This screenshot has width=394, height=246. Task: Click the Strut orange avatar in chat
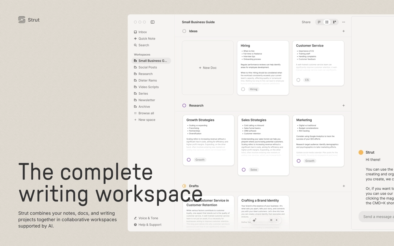coord(361,153)
